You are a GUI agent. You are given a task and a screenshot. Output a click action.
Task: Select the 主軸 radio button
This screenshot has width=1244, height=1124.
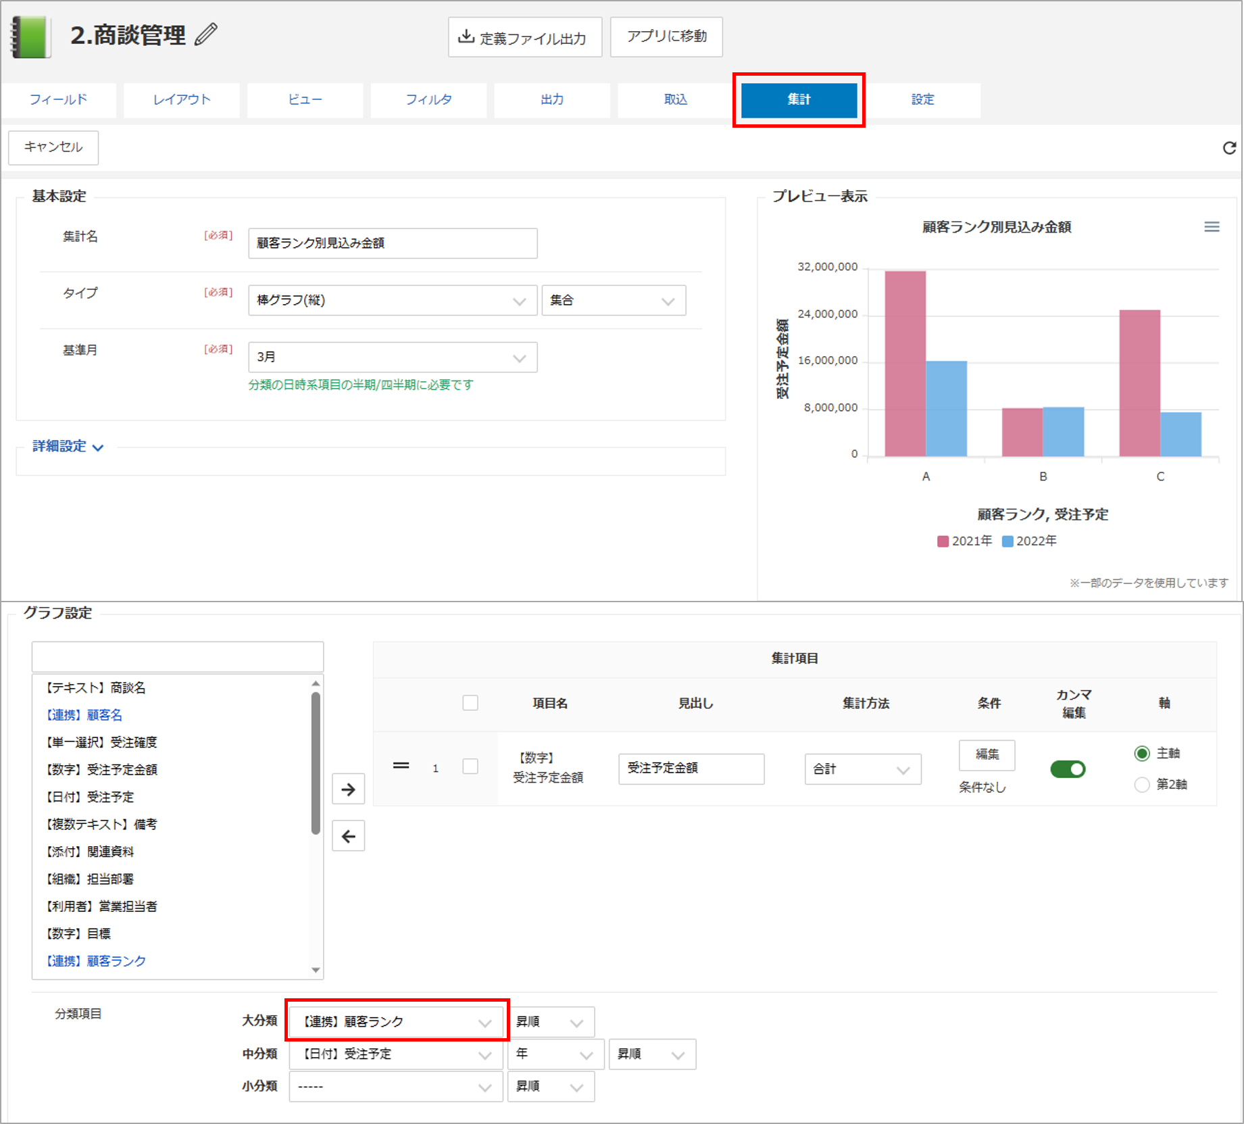[x=1142, y=754]
